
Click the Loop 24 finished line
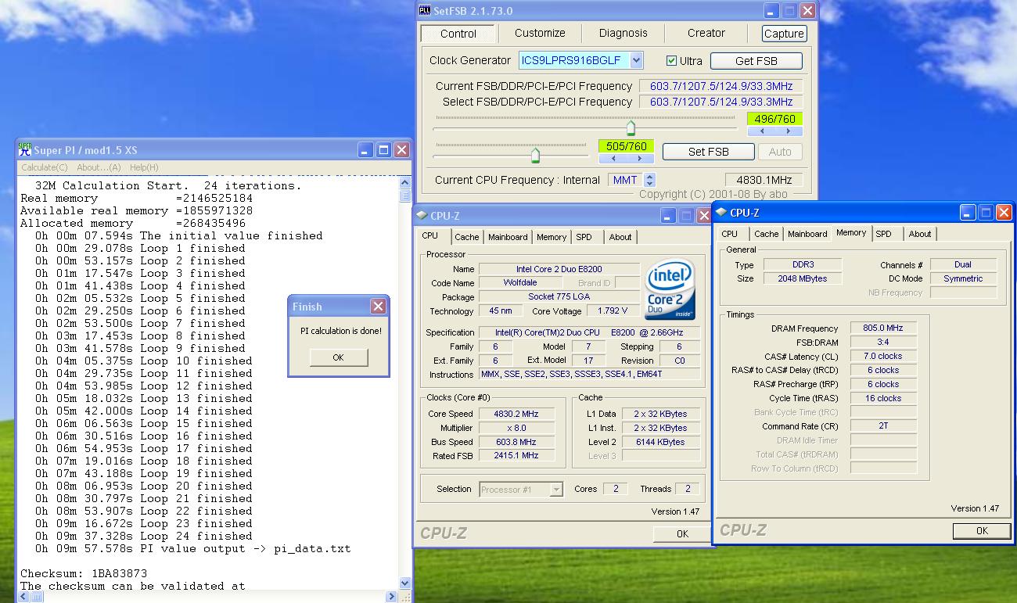(x=144, y=536)
